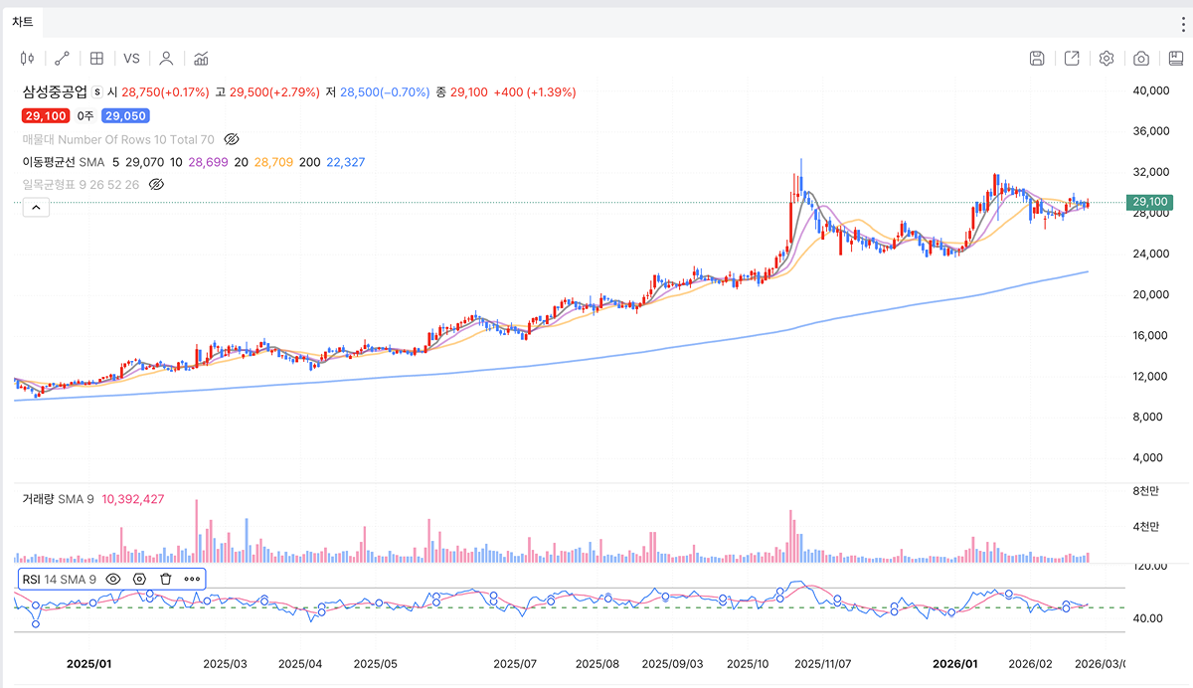
Task: Open the three-dot panel menu
Action: 1182,24
